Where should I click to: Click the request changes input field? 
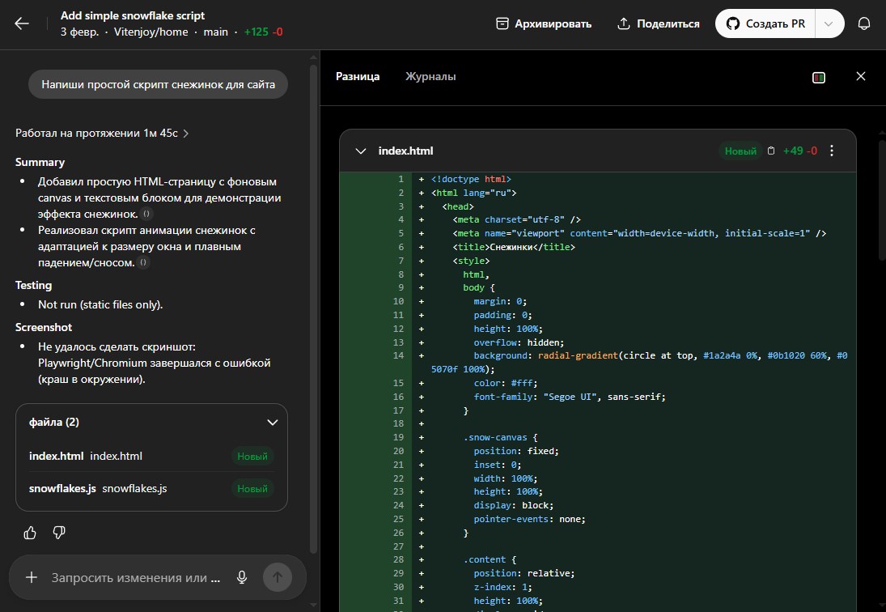point(136,577)
